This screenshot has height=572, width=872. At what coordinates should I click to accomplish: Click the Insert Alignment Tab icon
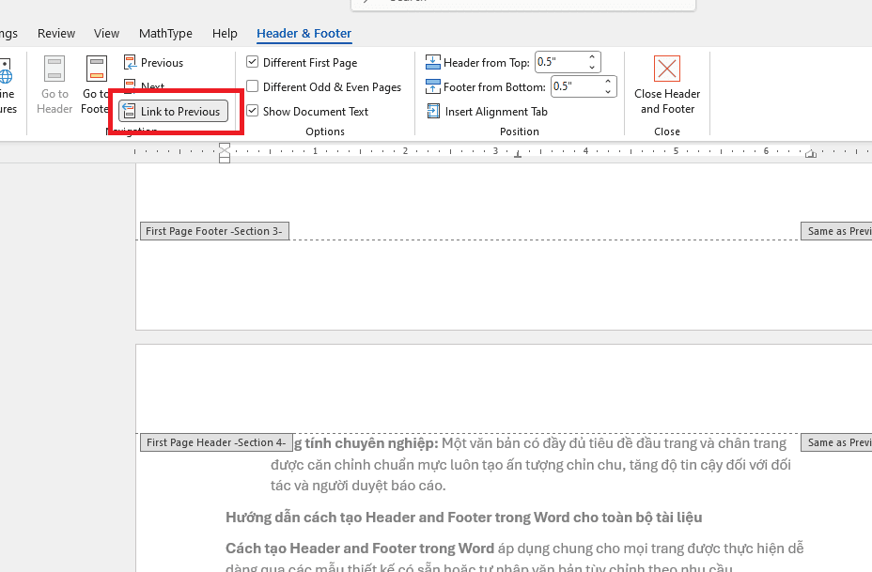[x=433, y=112]
